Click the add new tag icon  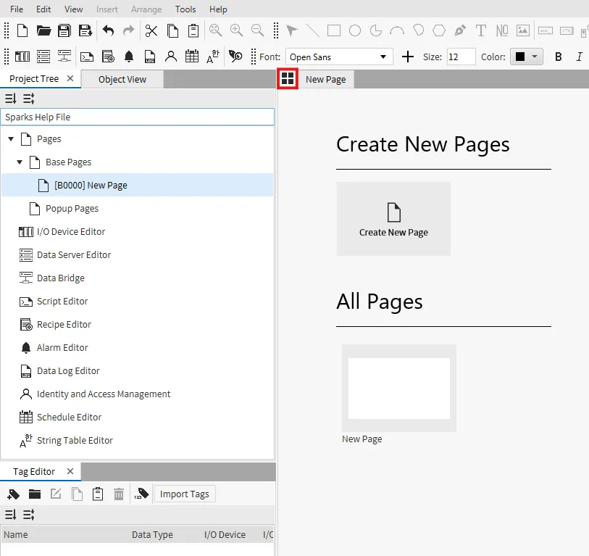coord(13,494)
